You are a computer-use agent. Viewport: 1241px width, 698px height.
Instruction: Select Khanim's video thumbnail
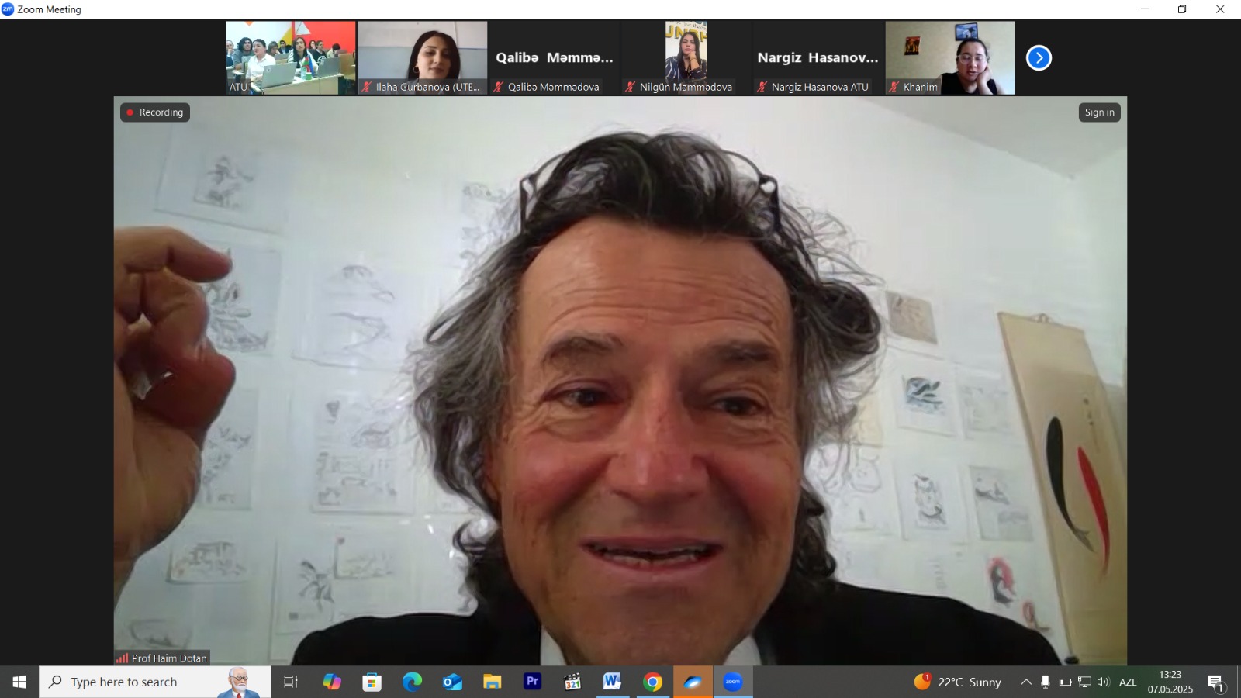pos(950,58)
